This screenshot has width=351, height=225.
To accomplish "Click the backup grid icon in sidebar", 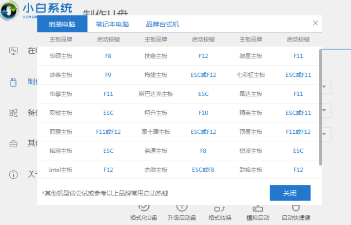I will pos(14,113).
